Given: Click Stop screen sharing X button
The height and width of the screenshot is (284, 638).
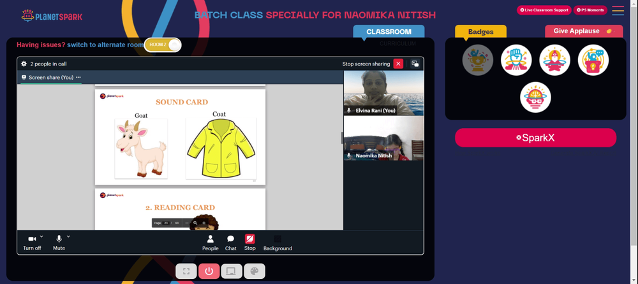Looking at the screenshot, I should click(398, 64).
